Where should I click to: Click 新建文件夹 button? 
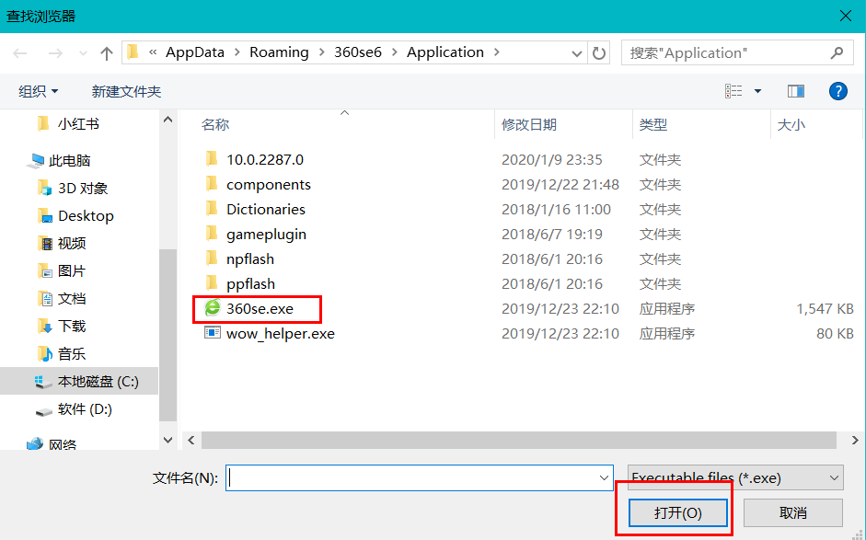coord(126,92)
